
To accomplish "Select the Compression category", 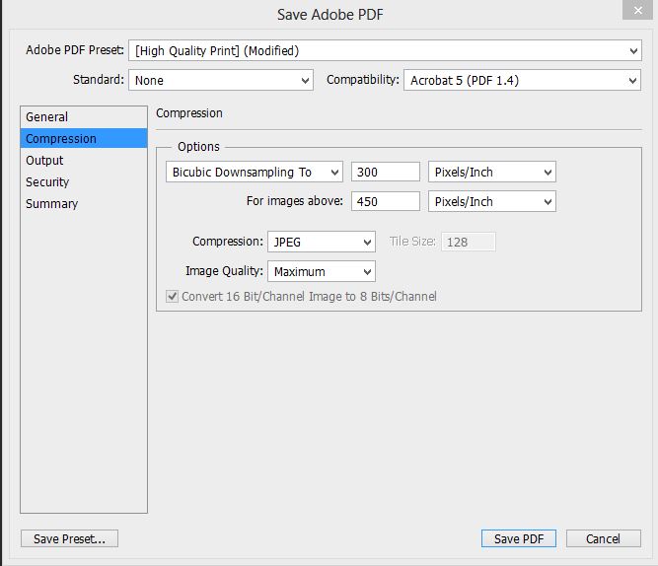I will (x=84, y=138).
